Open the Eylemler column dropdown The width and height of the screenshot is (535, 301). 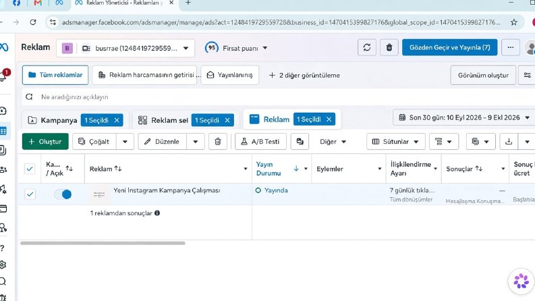pyautogui.click(x=379, y=169)
